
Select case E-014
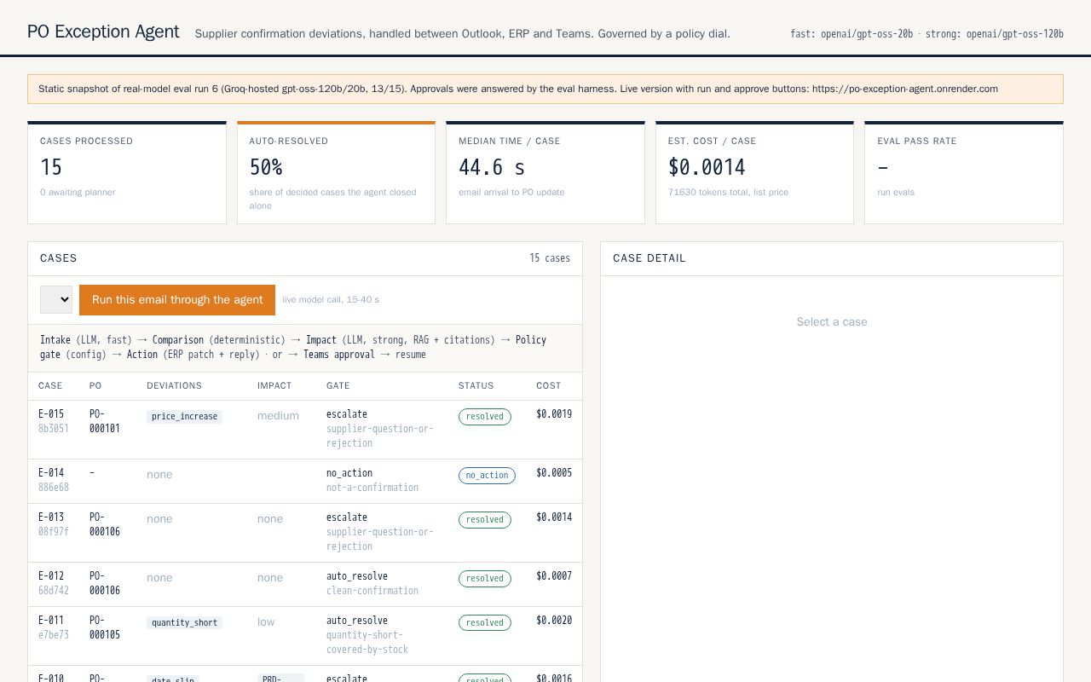(x=305, y=481)
